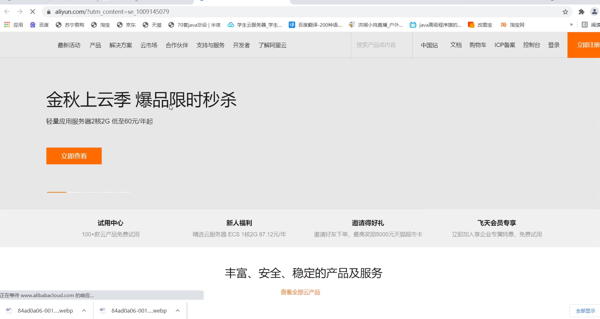Open the 百度翻译 bookmark
This screenshot has height=319, width=600.
pos(315,25)
